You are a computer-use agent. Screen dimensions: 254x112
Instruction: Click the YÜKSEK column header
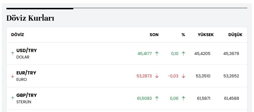[x=206, y=35]
